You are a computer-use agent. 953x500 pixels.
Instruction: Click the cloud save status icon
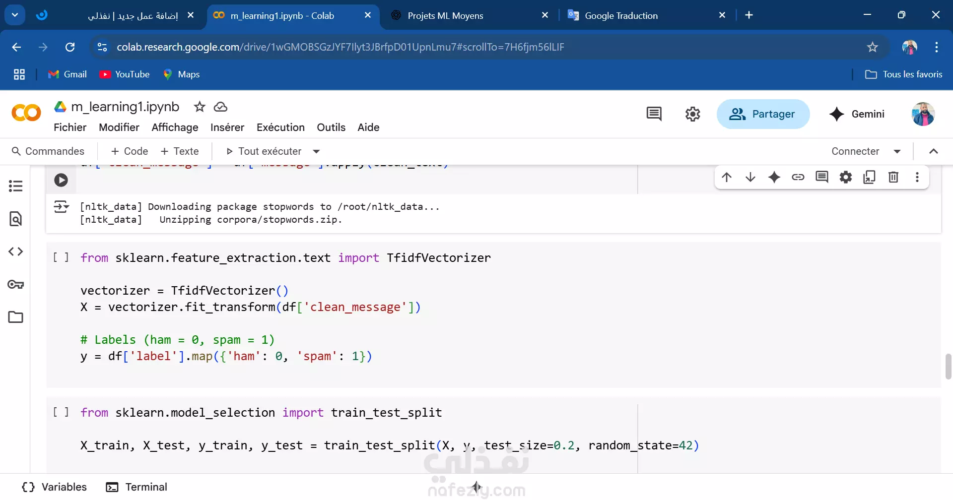point(220,107)
